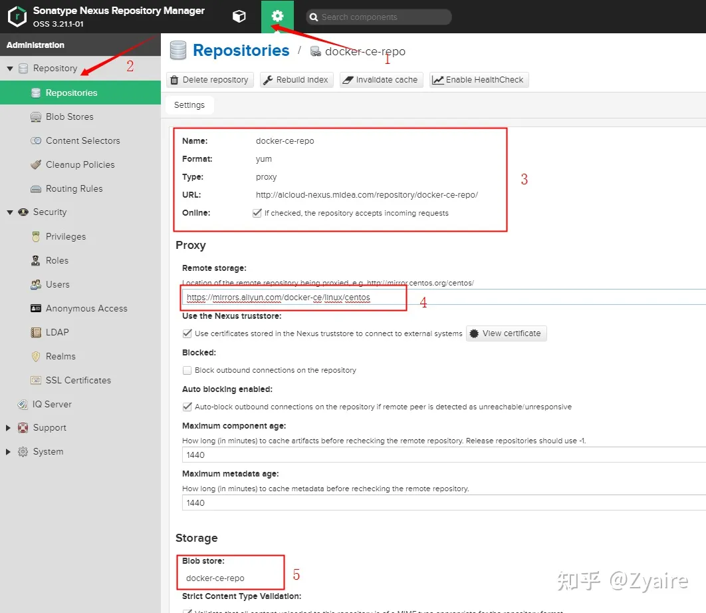Image resolution: width=706 pixels, height=613 pixels.
Task: Click the Rebuild index button
Action: (x=296, y=80)
